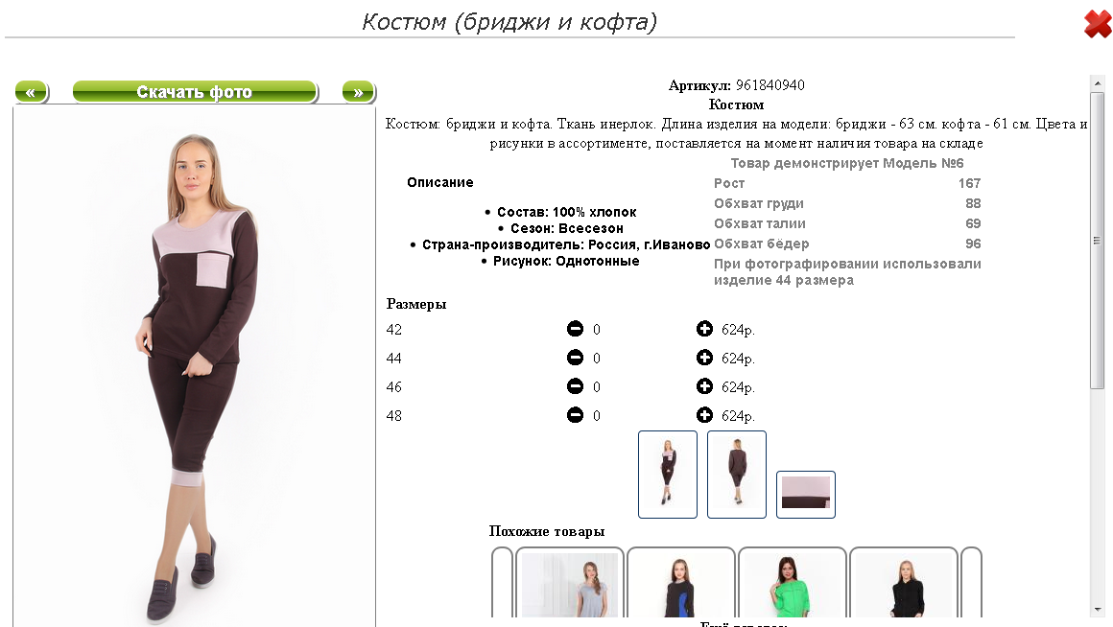Screen dimensions: 1113x627
Task: Increase quantity for size 48
Action: pyautogui.click(x=704, y=415)
